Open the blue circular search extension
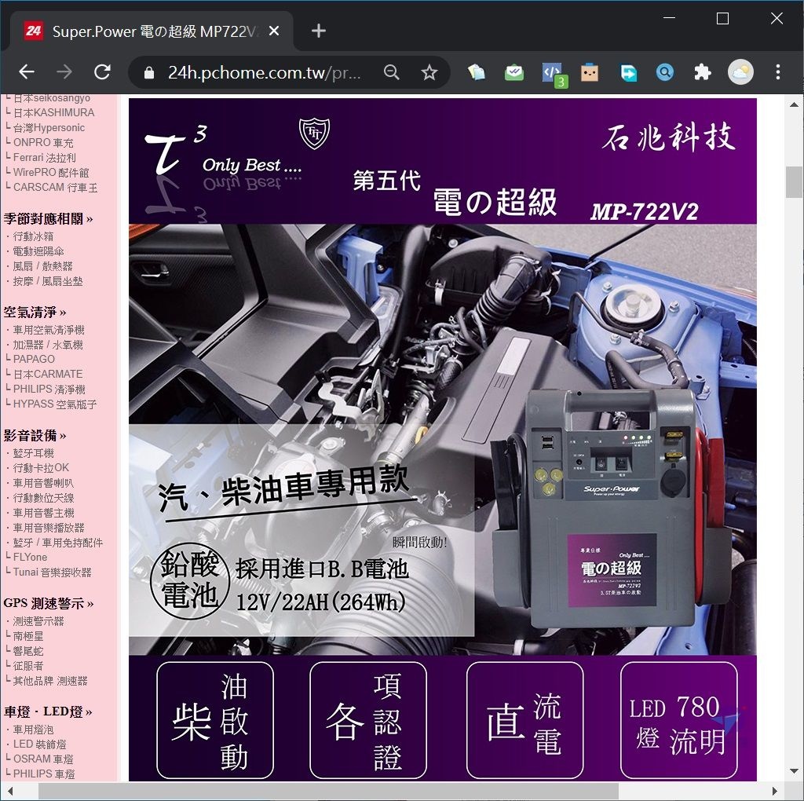This screenshot has width=804, height=801. pyautogui.click(x=665, y=72)
